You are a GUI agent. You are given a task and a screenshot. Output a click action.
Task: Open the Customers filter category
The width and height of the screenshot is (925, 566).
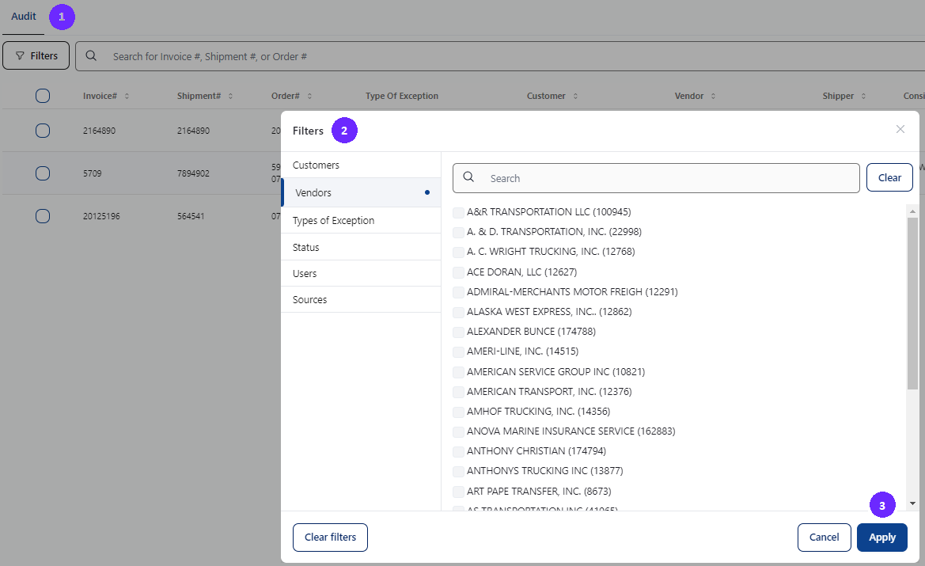click(x=316, y=165)
